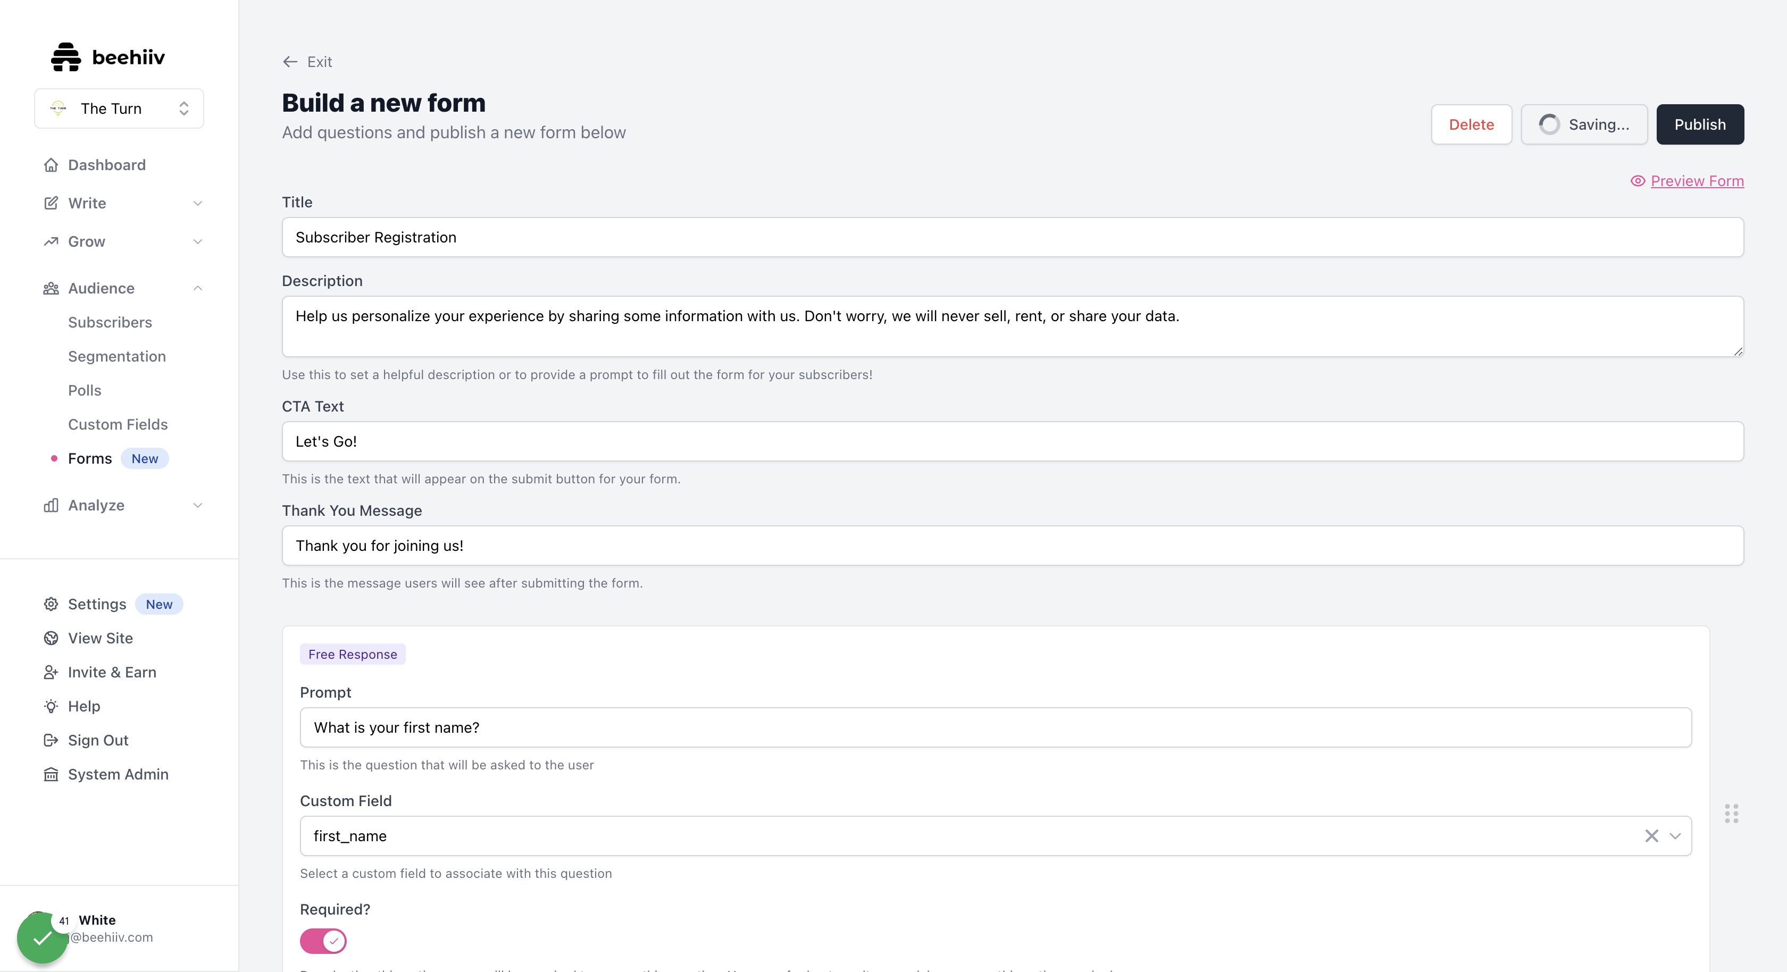
Task: Click into the Title input field
Action: click(x=1013, y=237)
